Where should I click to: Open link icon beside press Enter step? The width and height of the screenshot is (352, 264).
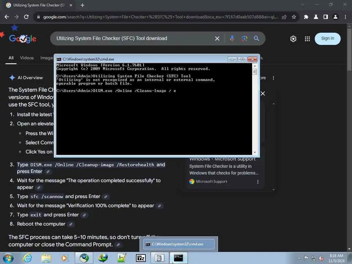tap(48, 172)
